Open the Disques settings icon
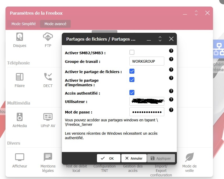The width and height of the screenshot is (224, 179). (20, 37)
